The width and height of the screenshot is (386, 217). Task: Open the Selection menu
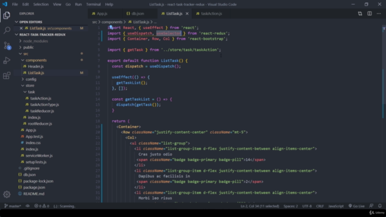point(41,4)
